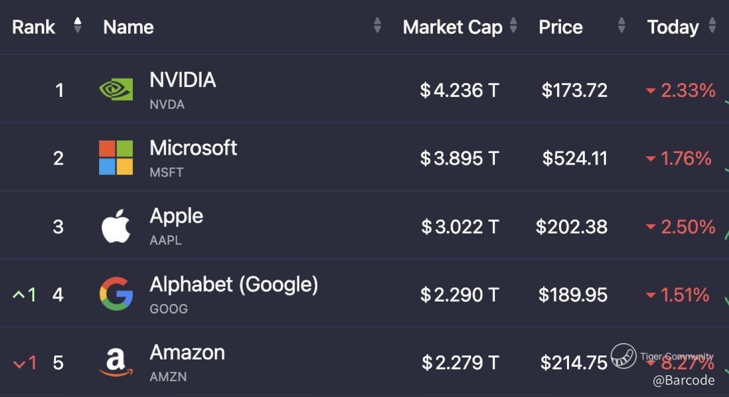Click Alphabet's green rank-up arrow

[19, 295]
